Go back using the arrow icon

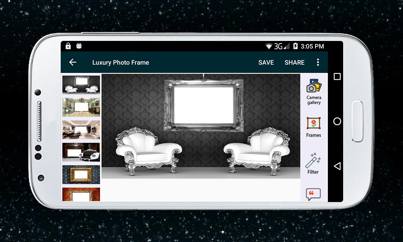pyautogui.click(x=73, y=62)
